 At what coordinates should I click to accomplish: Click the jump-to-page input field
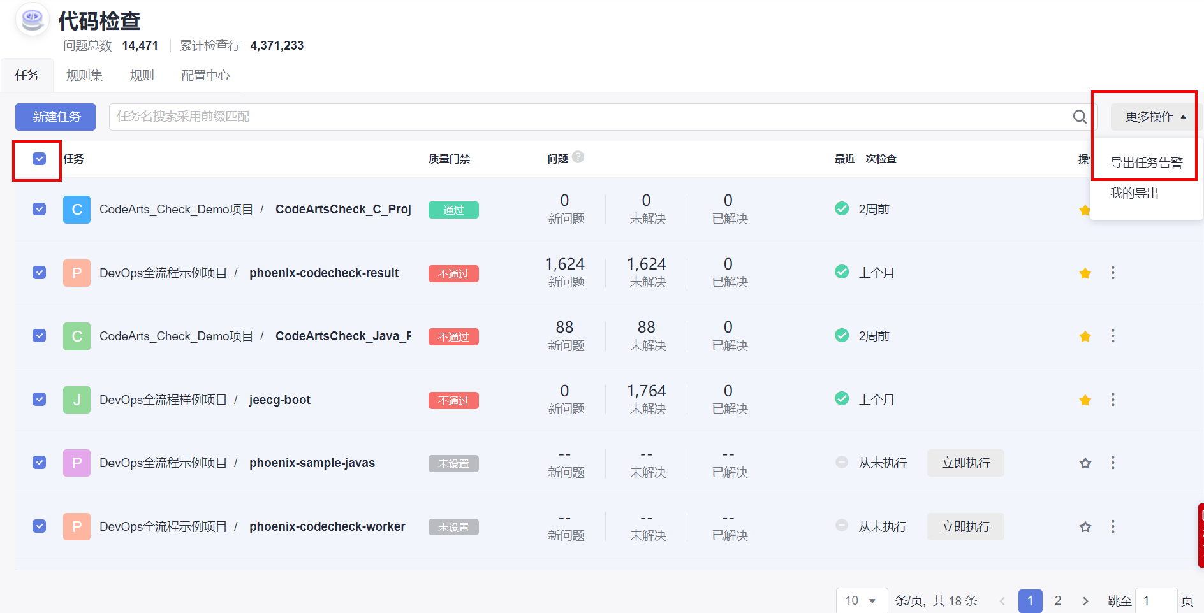(x=1156, y=601)
